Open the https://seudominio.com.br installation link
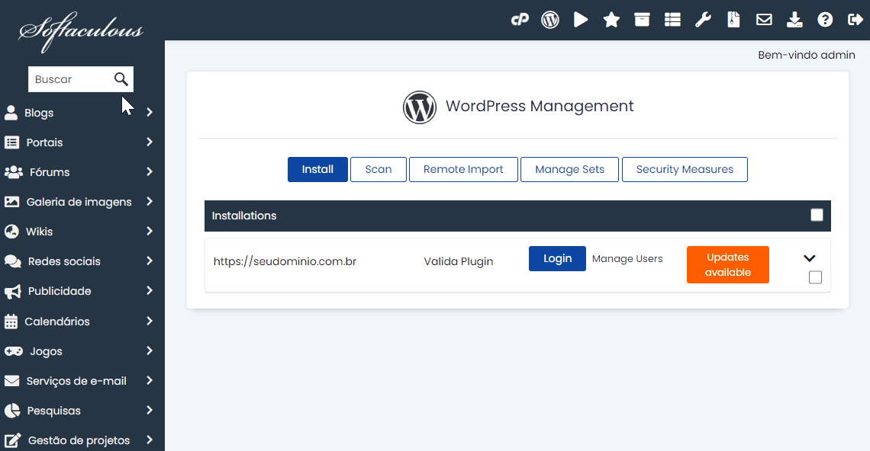The width and height of the screenshot is (870, 451). tap(285, 261)
